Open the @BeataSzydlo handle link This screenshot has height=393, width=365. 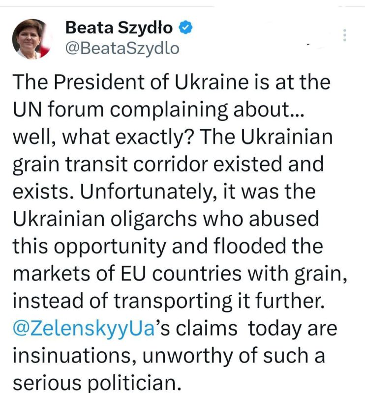point(122,48)
